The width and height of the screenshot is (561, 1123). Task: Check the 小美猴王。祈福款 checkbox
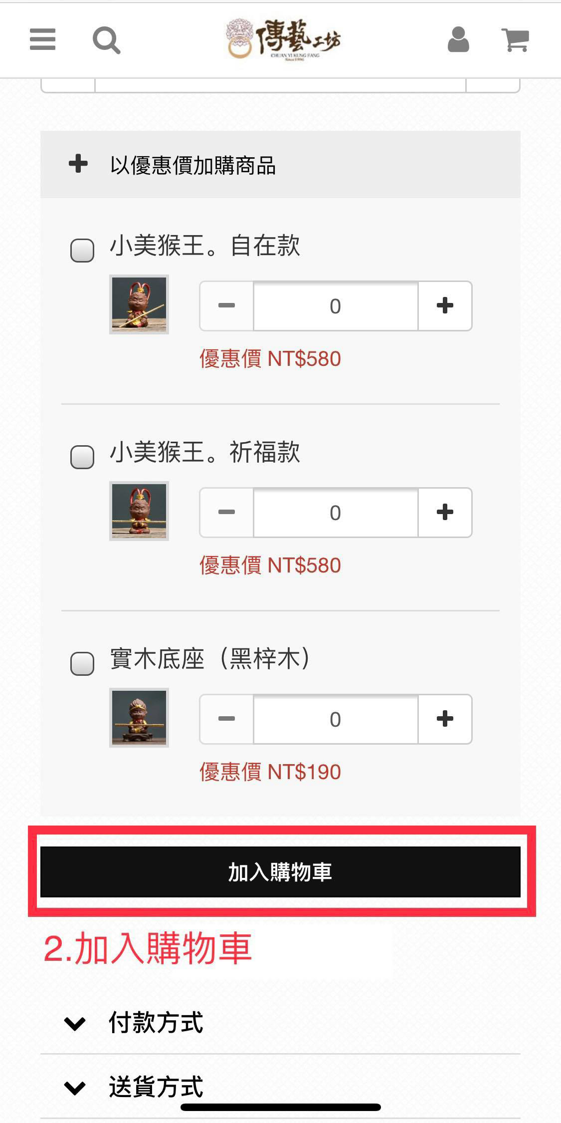[82, 457]
